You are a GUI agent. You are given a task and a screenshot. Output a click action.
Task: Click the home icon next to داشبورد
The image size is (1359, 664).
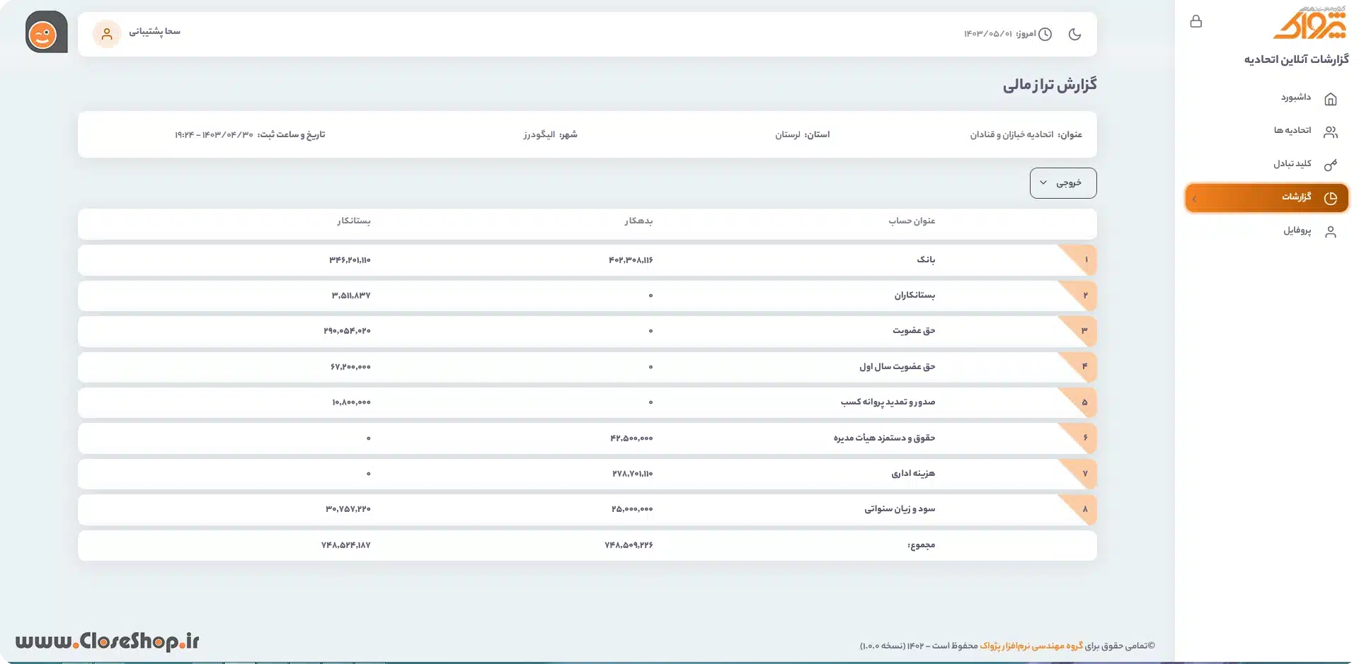click(1331, 98)
